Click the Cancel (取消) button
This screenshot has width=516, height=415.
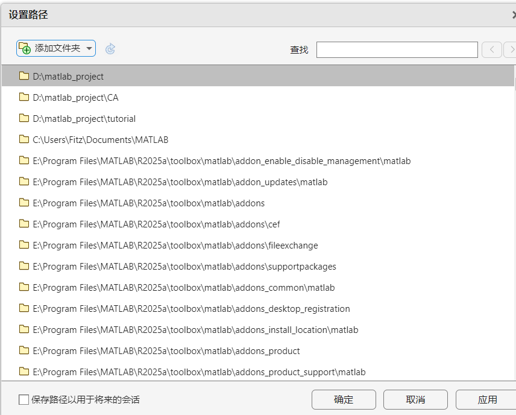coord(415,399)
